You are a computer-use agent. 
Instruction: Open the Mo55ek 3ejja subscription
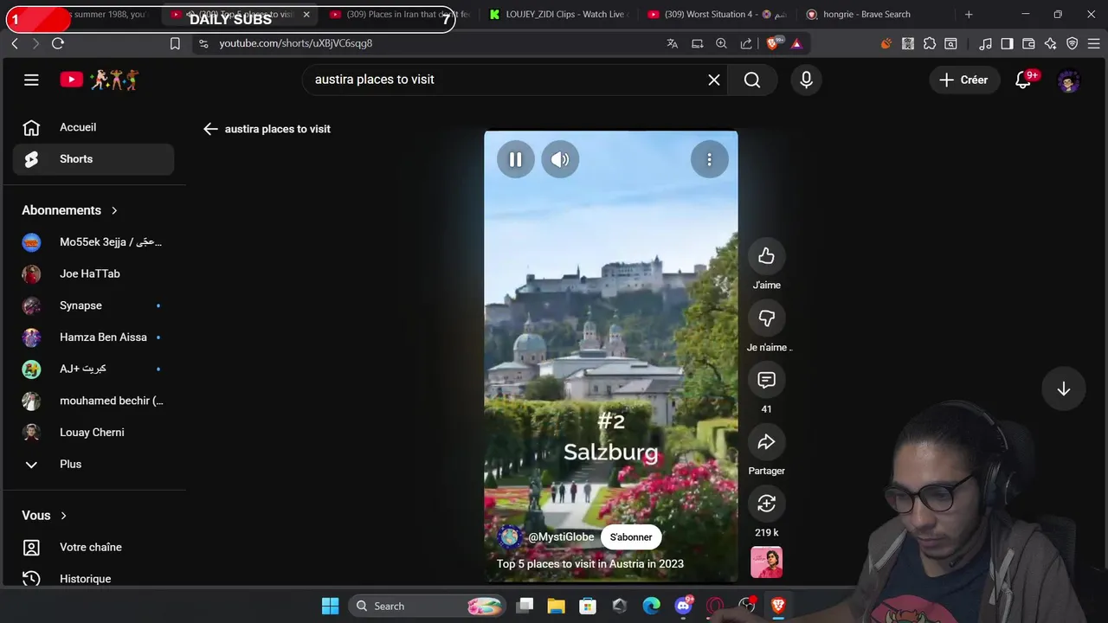(93, 242)
